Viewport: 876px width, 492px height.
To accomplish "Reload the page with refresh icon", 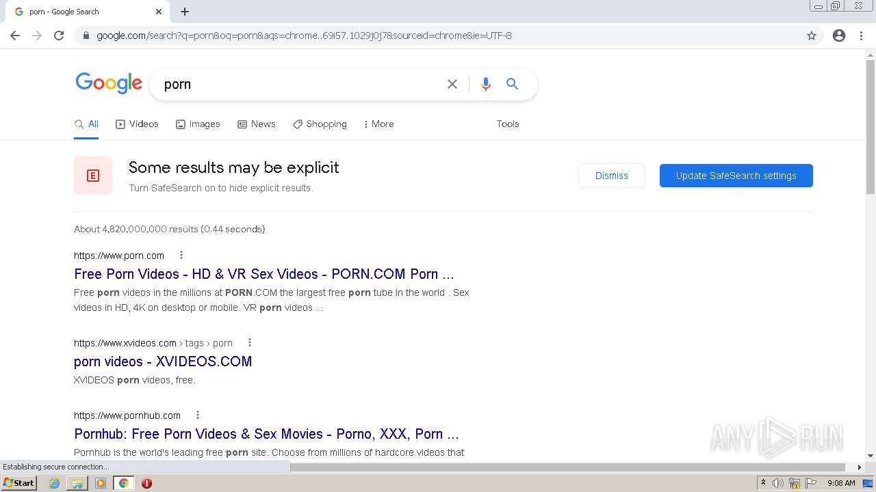I will click(59, 36).
